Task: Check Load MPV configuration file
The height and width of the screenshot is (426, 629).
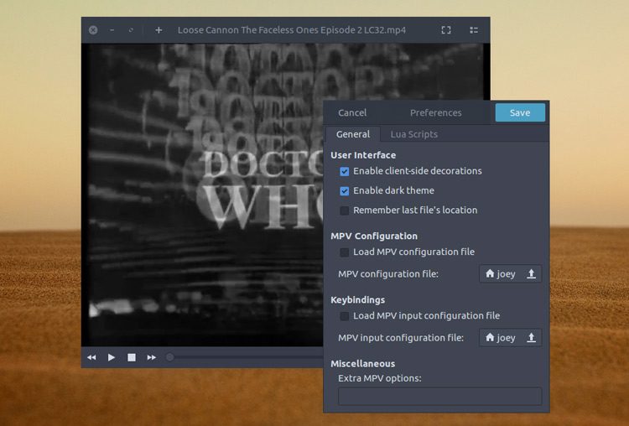Action: 345,252
